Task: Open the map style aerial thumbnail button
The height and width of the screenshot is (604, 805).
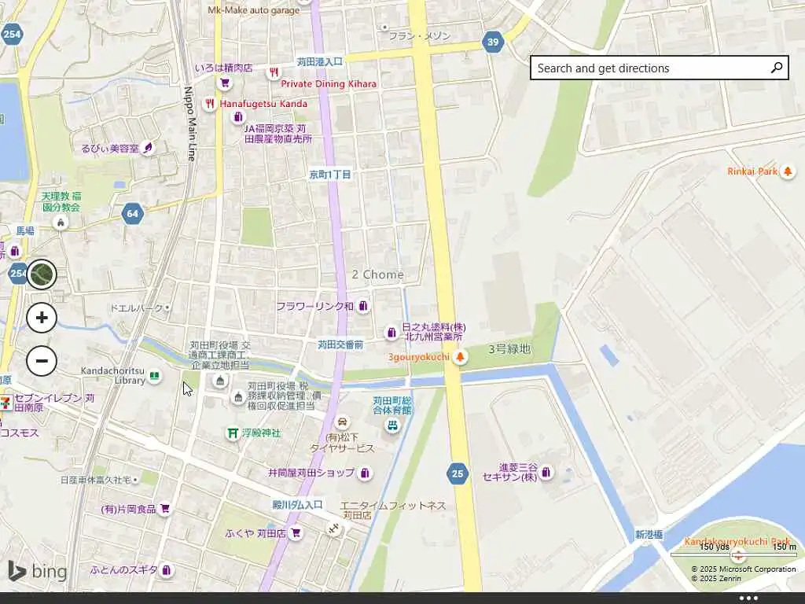Action: coord(42,274)
